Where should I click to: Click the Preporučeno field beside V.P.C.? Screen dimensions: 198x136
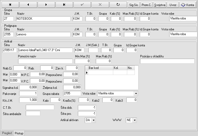pos(71,81)
